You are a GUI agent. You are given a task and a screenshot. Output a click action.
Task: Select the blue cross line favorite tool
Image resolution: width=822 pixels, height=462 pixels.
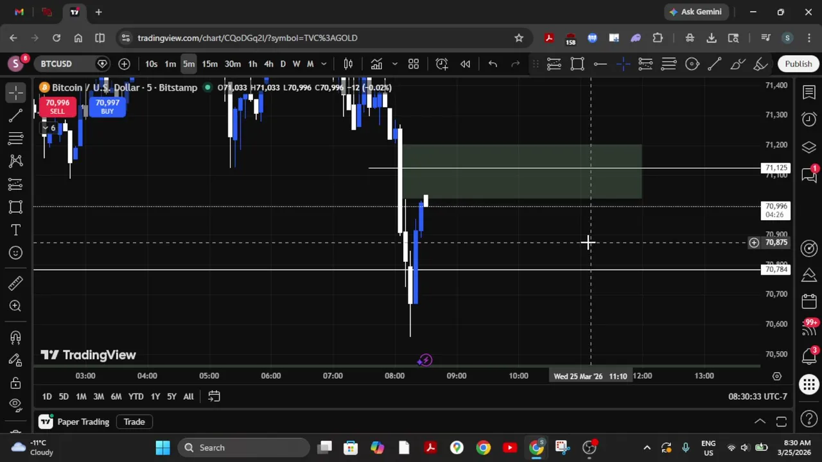(623, 64)
